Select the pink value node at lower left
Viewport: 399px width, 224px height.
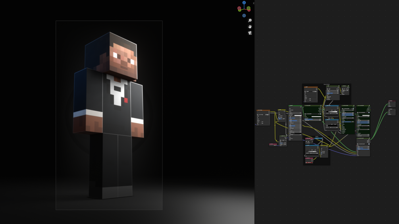(x=273, y=145)
